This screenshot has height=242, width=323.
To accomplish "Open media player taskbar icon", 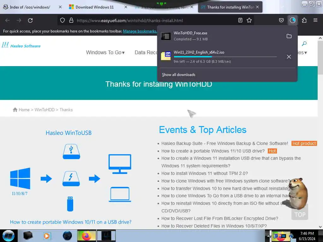I will tap(47, 236).
